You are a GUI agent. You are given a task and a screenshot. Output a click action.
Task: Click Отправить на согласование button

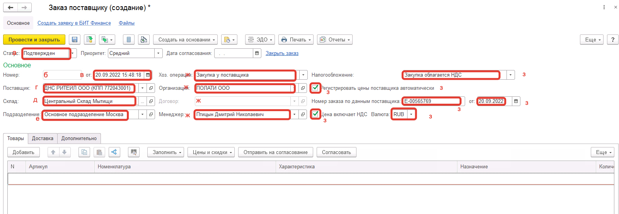click(x=275, y=152)
